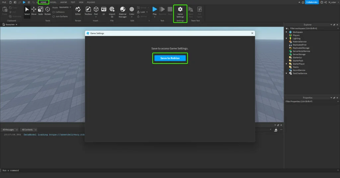
Task: Open the PLUGINS ribbon tab
Action: click(x=91, y=2)
